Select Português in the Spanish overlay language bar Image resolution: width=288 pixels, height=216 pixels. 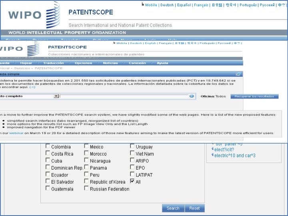pyautogui.click(x=207, y=43)
